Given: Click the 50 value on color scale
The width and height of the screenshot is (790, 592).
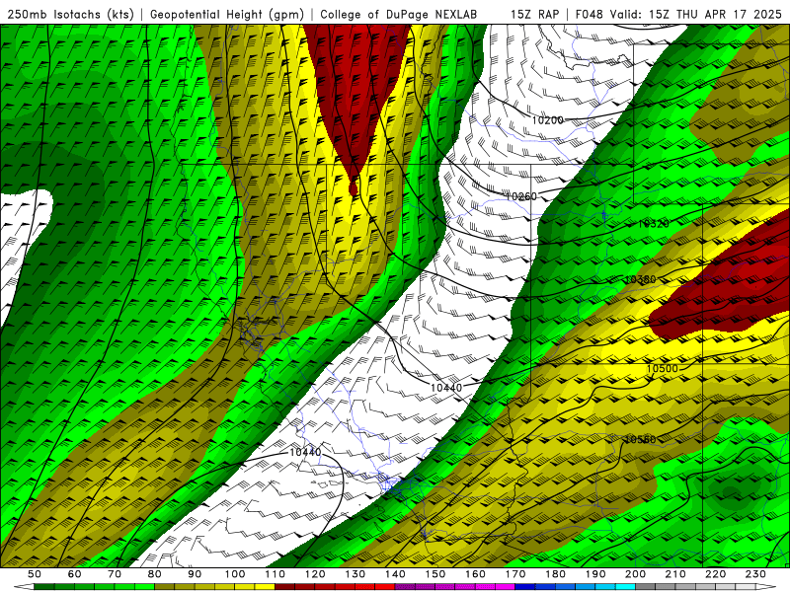Looking at the screenshot, I should [35, 574].
